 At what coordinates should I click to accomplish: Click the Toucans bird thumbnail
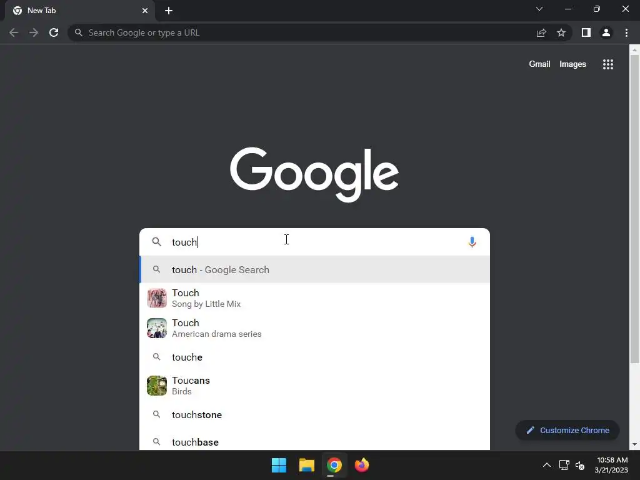(x=157, y=386)
